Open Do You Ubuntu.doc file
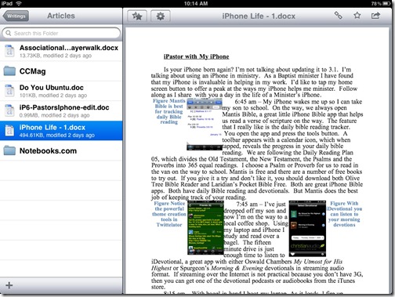 pos(61,91)
